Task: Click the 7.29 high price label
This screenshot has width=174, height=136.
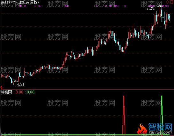Action: click(150, 8)
